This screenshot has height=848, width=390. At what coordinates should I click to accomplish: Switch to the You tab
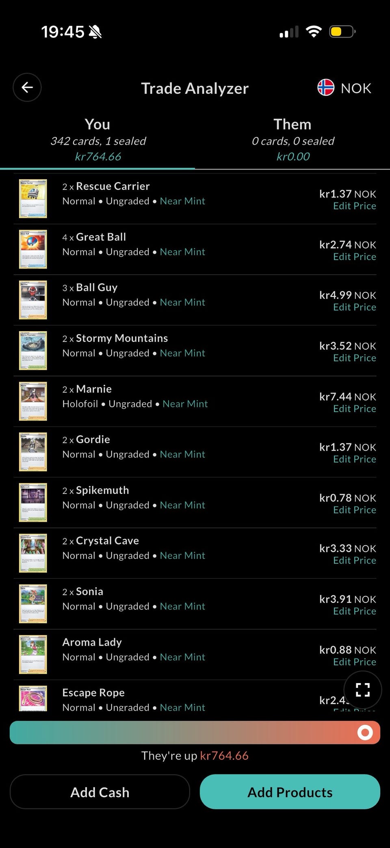click(97, 140)
